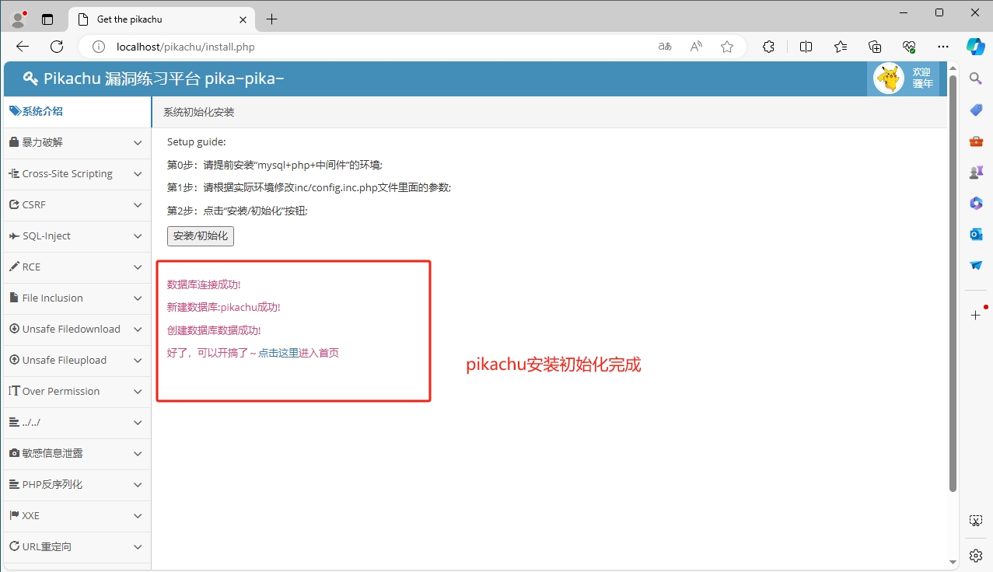The image size is (993, 572).
Task: Activate Read aloud icon in address bar
Action: pyautogui.click(x=696, y=47)
